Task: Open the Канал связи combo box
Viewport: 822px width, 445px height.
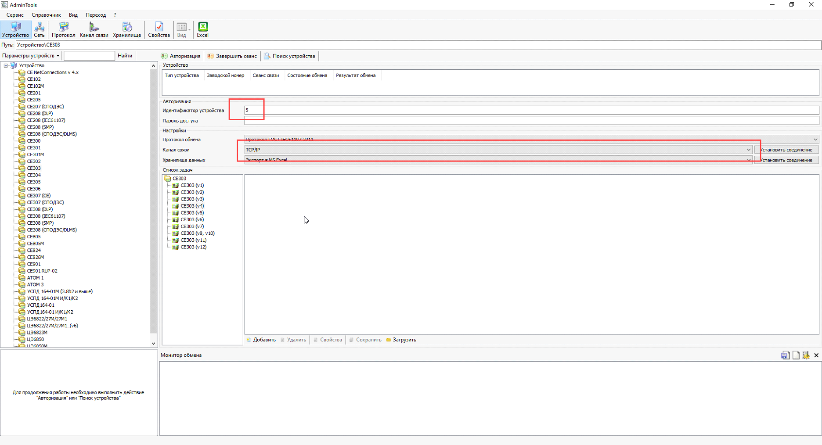Action: [x=748, y=150]
